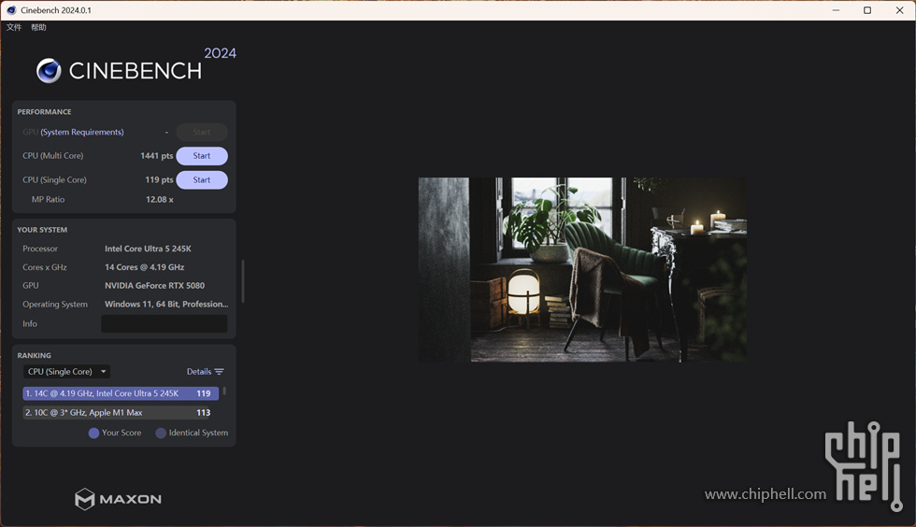
Task: Click the MP Ratio value 12.08 x
Action: tap(160, 200)
